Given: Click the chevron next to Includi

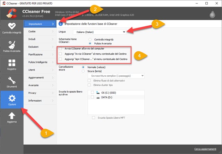Looking at the screenshot, I should point(53,39).
